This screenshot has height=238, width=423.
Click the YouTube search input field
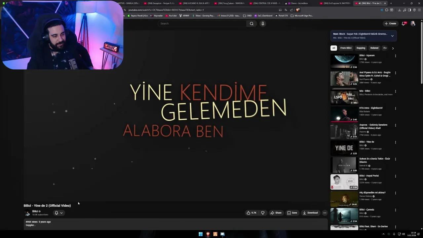[202, 23]
